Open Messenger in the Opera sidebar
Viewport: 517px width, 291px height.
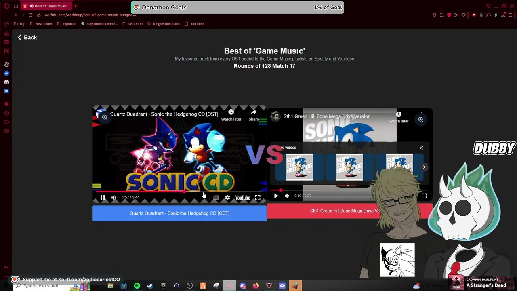[6, 73]
